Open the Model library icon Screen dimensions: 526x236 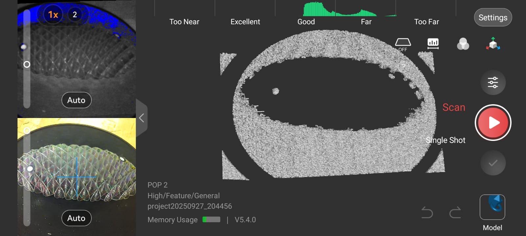(492, 207)
